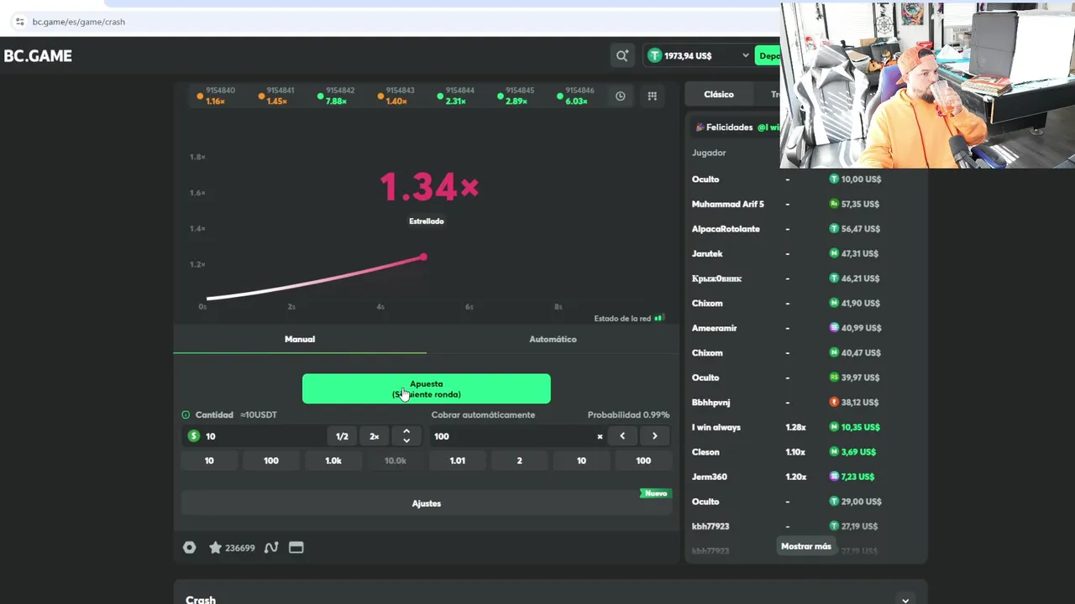Set auto cashout preset 1.01
The image size is (1075, 604).
(x=458, y=461)
